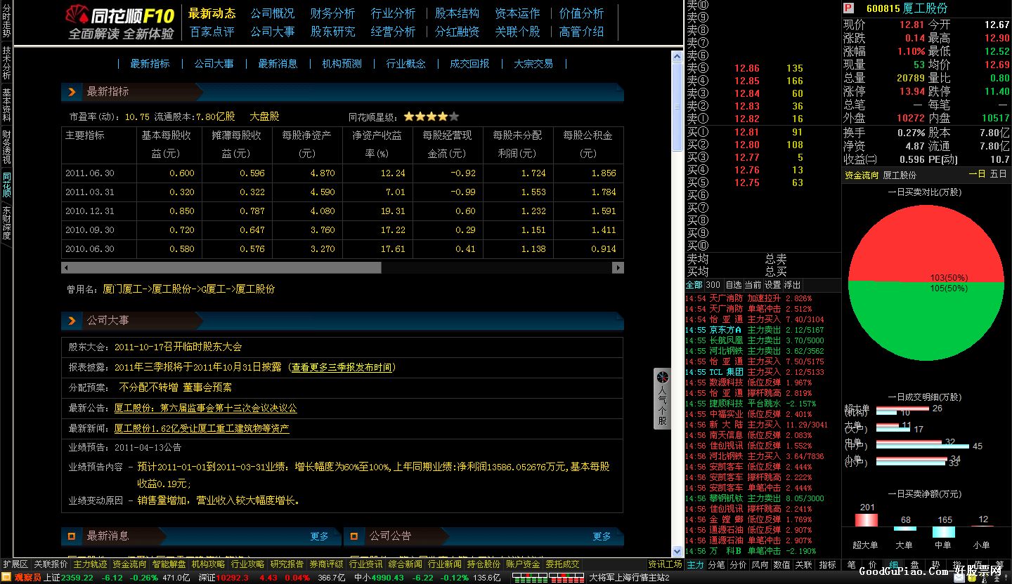Viewport: 1012px width, 584px height.
Task: Select the 自选 filter in the alerts list
Action: (x=733, y=285)
